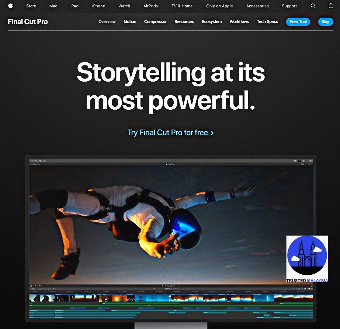The width and height of the screenshot is (340, 329).
Task: Switch to the Overview tab
Action: click(x=107, y=21)
